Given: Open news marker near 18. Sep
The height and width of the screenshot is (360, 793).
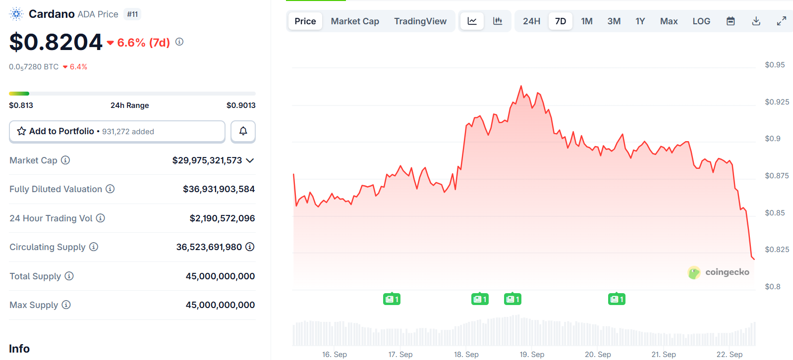Looking at the screenshot, I should click(x=480, y=299).
